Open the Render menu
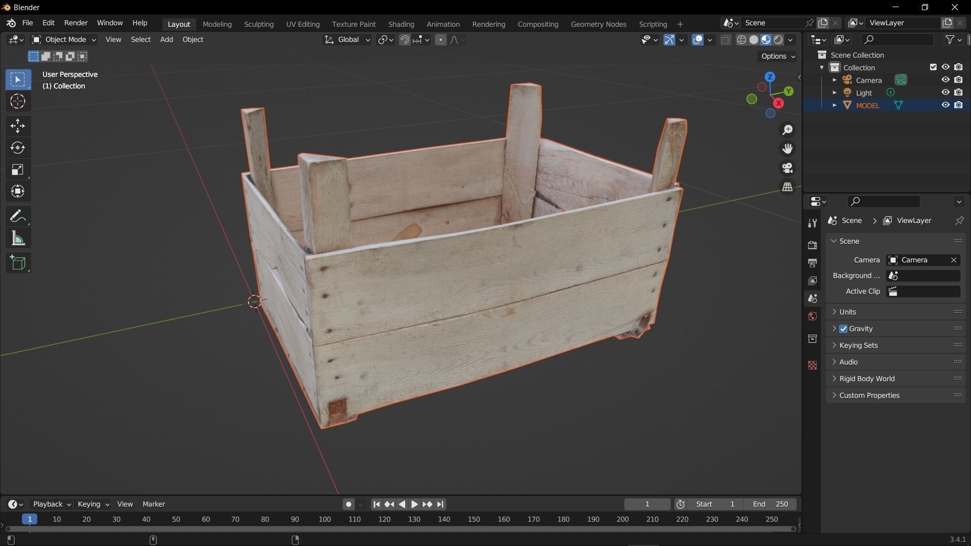The height and width of the screenshot is (546, 971). coord(76,23)
